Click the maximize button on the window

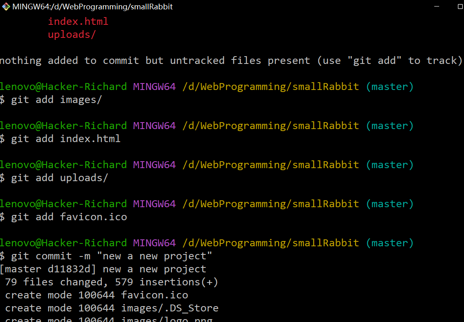coord(461,6)
